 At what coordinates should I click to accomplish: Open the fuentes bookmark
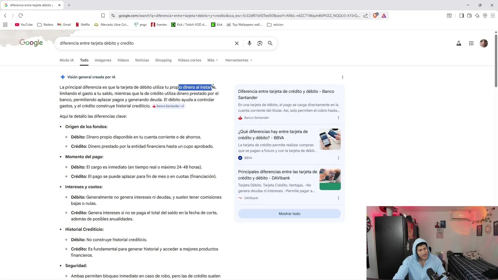[159, 24]
